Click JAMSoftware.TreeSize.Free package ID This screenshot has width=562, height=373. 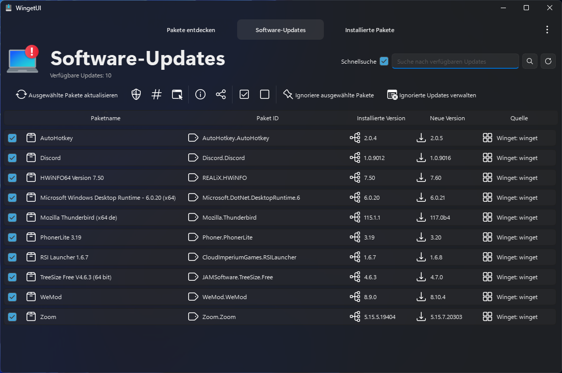tap(237, 277)
